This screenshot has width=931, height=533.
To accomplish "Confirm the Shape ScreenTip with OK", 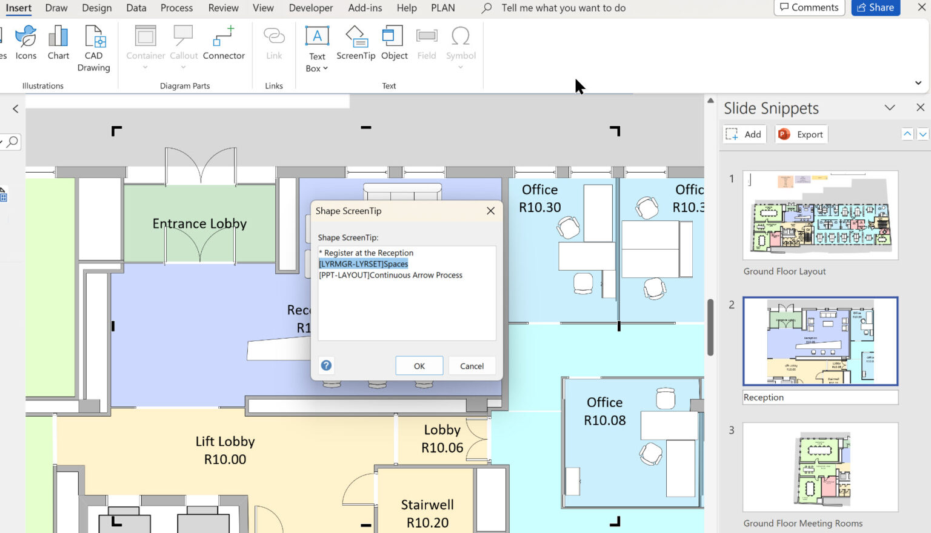I will click(419, 365).
